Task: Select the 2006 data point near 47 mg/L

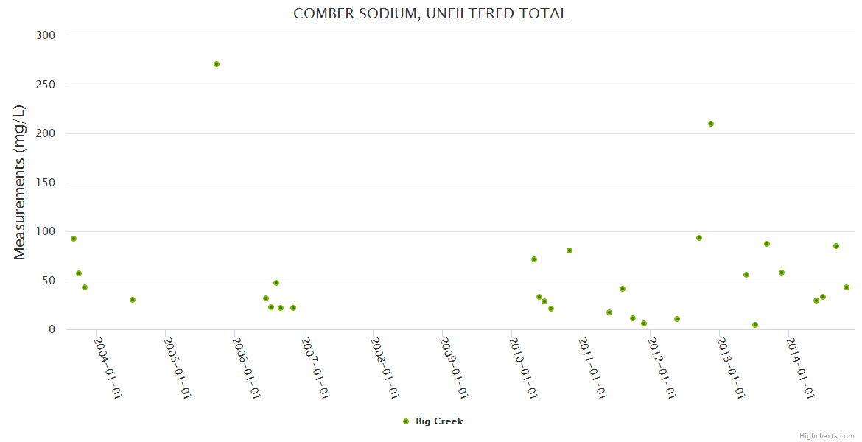Action: point(276,283)
